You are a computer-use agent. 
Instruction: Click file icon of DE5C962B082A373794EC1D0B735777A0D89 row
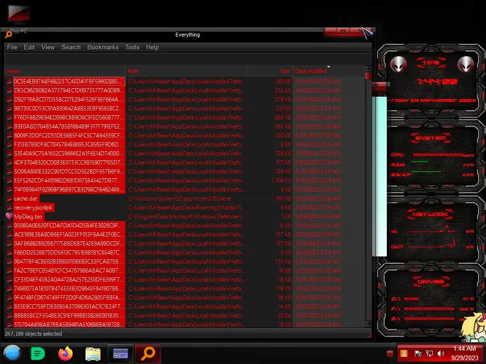[9, 90]
